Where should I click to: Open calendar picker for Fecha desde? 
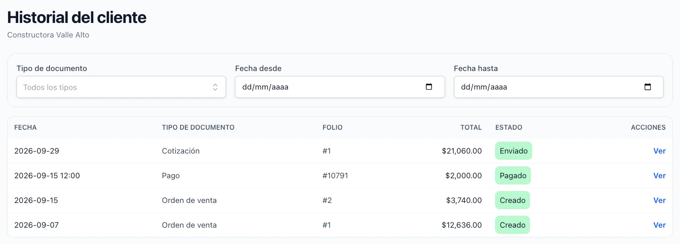(x=429, y=87)
